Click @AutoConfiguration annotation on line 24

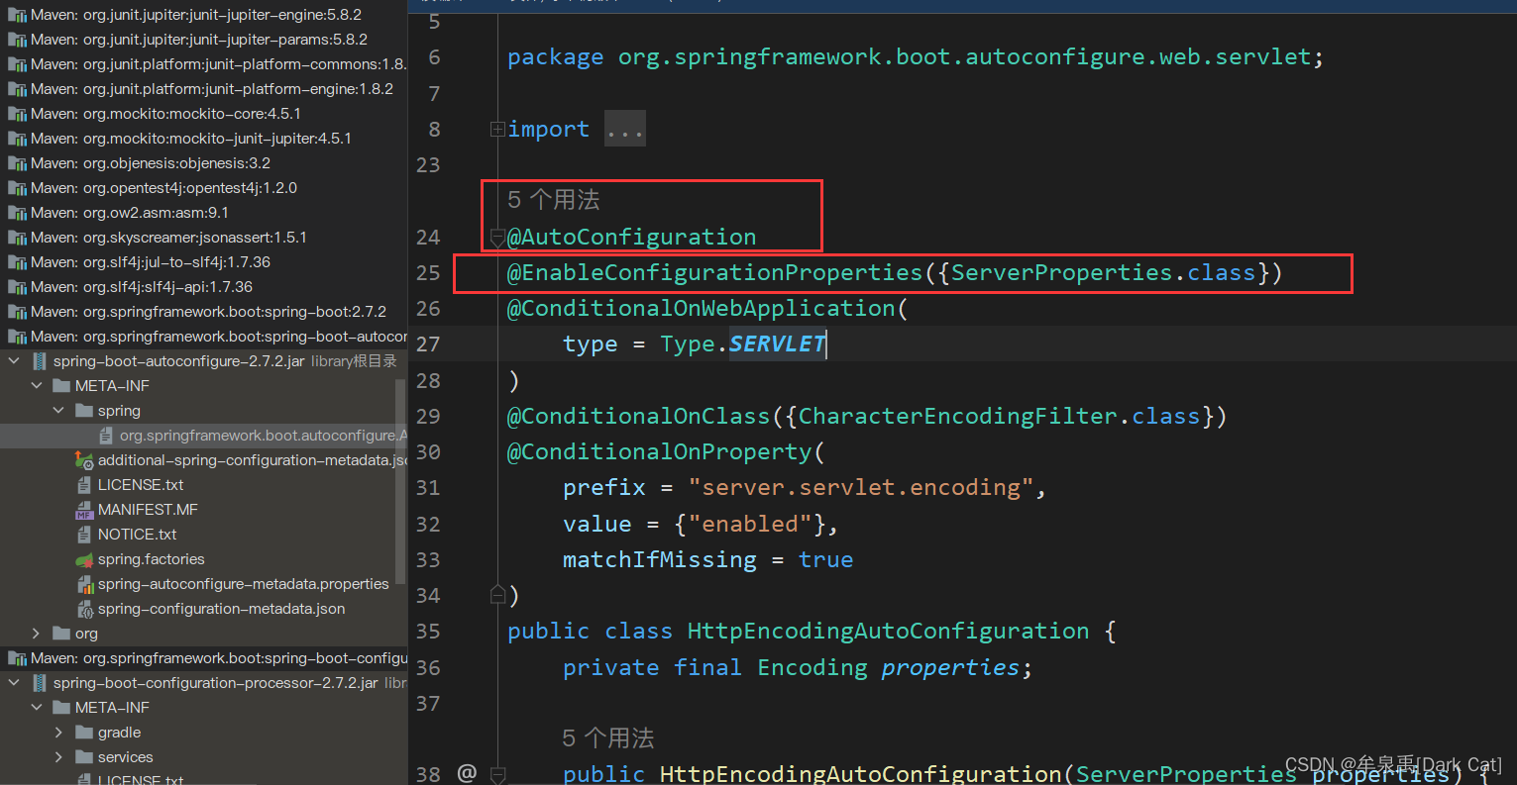pos(631,237)
